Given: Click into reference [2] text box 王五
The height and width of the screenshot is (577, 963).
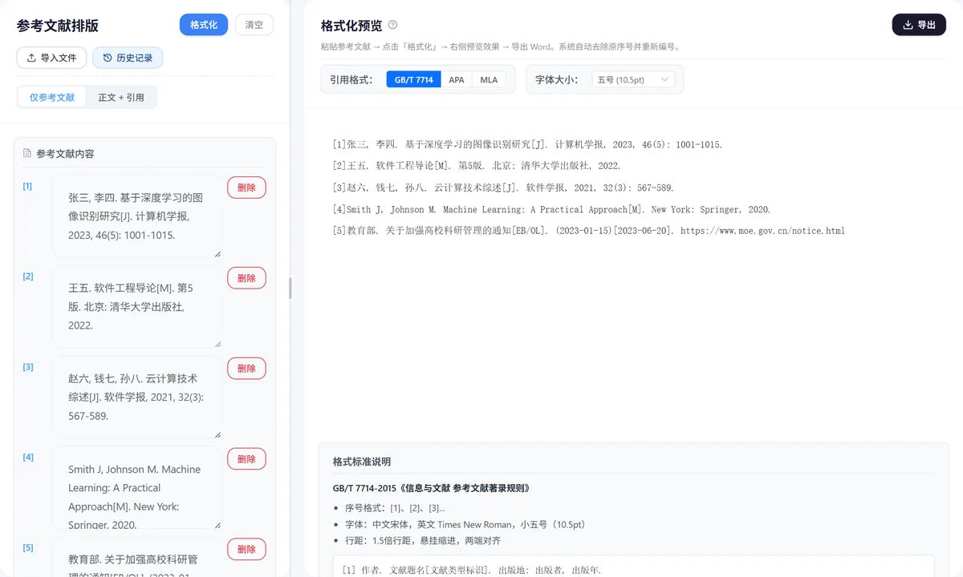Looking at the screenshot, I should (x=136, y=307).
